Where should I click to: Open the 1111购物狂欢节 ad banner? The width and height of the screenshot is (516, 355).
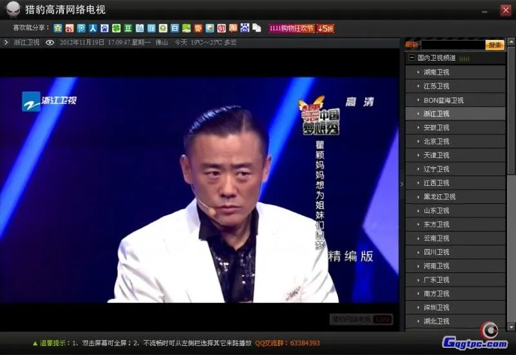pos(292,28)
